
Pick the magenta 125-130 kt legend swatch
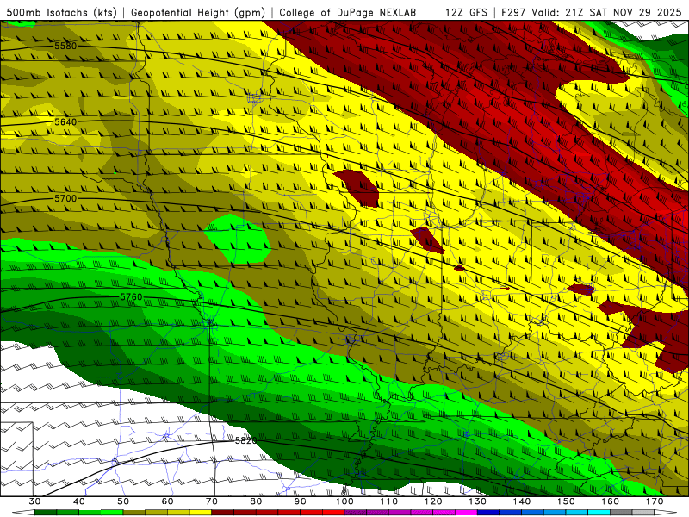click(467, 513)
